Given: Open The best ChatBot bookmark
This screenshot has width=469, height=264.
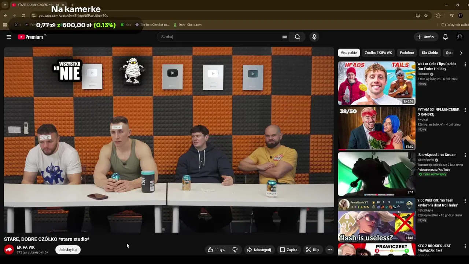Looking at the screenshot, I should click(x=152, y=25).
